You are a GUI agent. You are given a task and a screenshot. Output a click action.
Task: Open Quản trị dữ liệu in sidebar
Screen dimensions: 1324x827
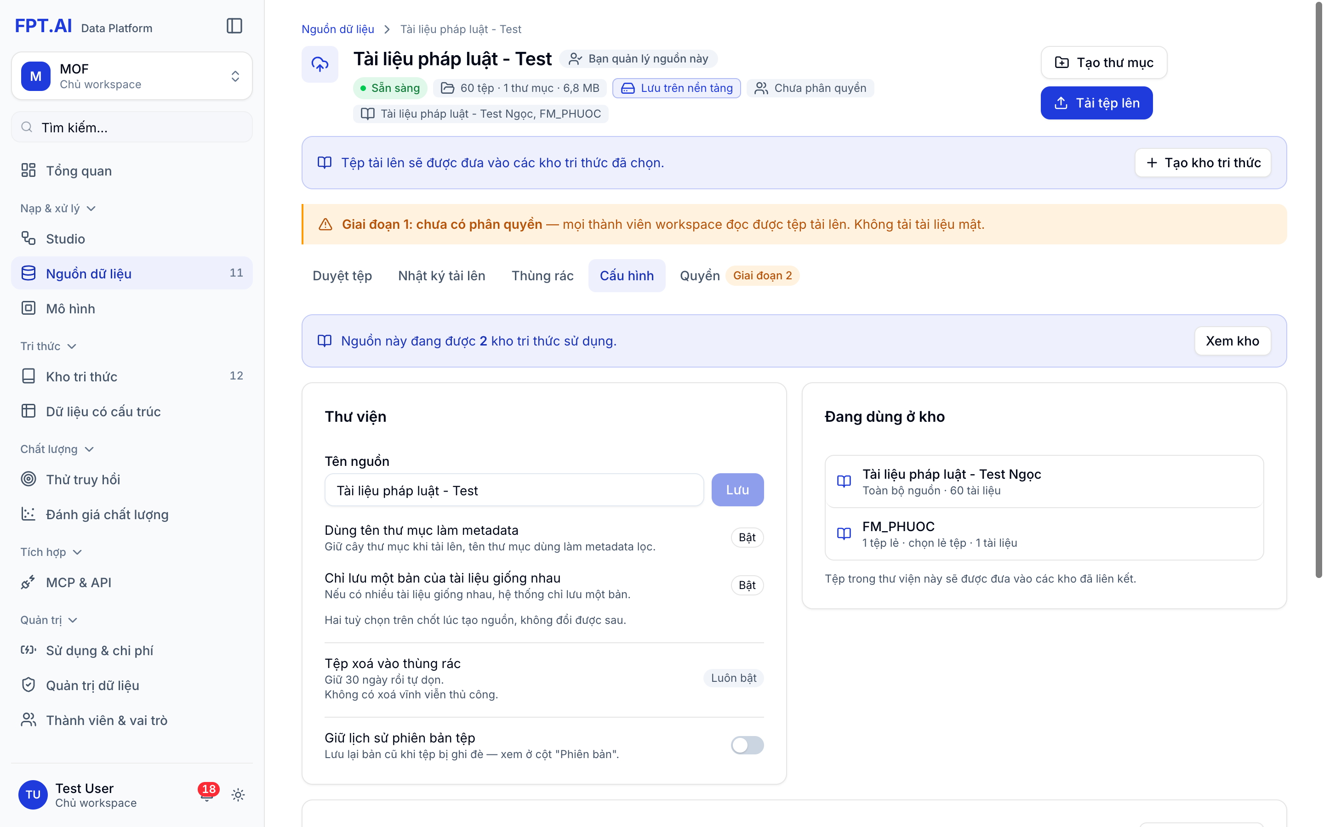(x=132, y=685)
